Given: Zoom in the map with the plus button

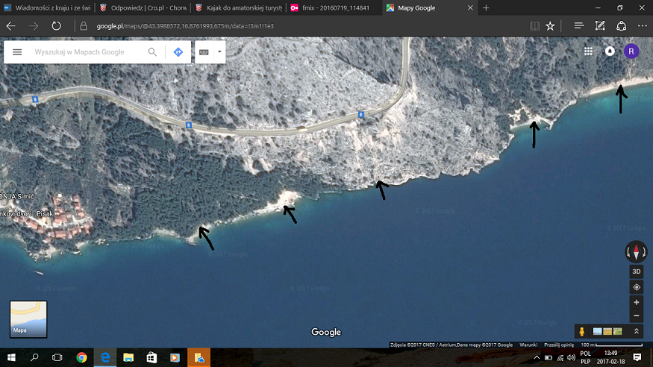Looking at the screenshot, I should [637, 302].
